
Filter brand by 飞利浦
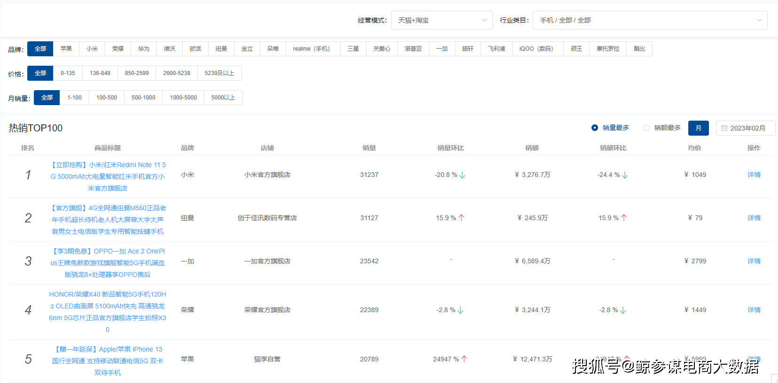497,49
